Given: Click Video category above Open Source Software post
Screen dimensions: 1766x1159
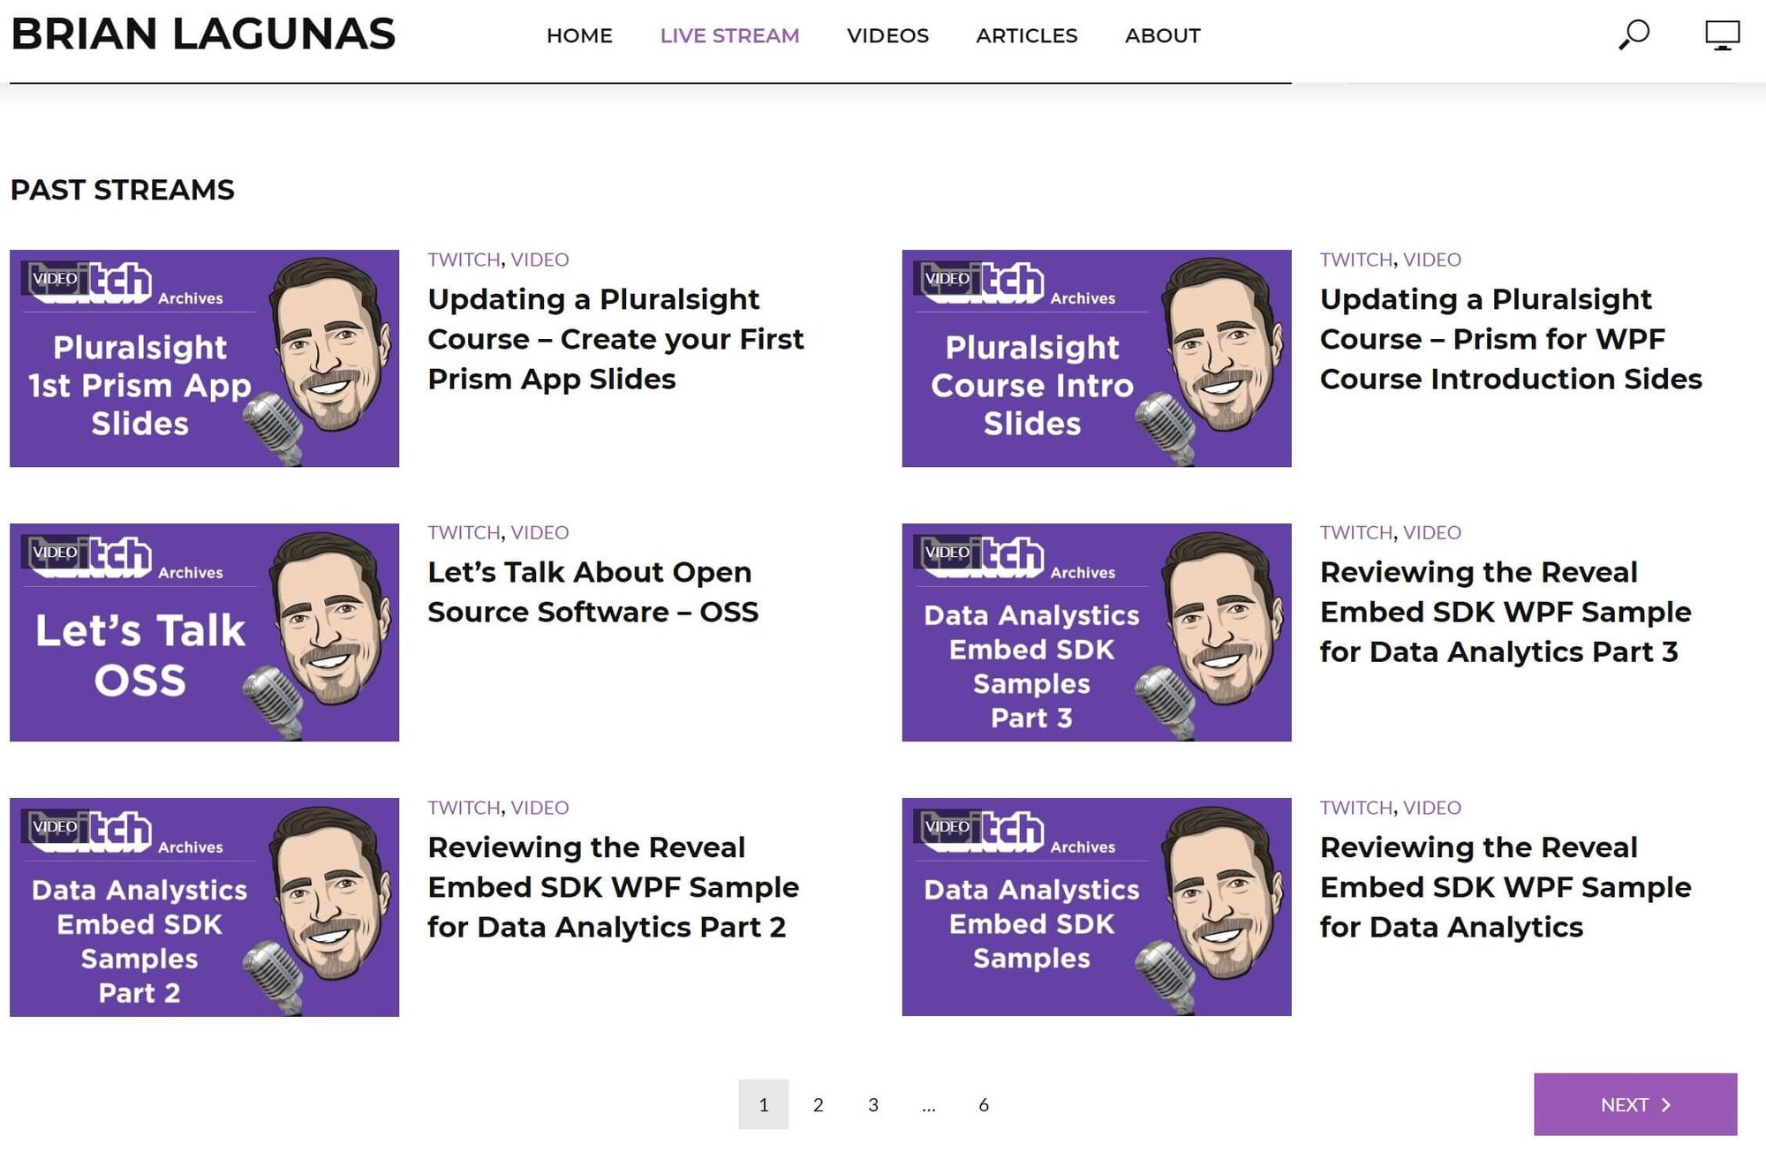Looking at the screenshot, I should [x=540, y=532].
